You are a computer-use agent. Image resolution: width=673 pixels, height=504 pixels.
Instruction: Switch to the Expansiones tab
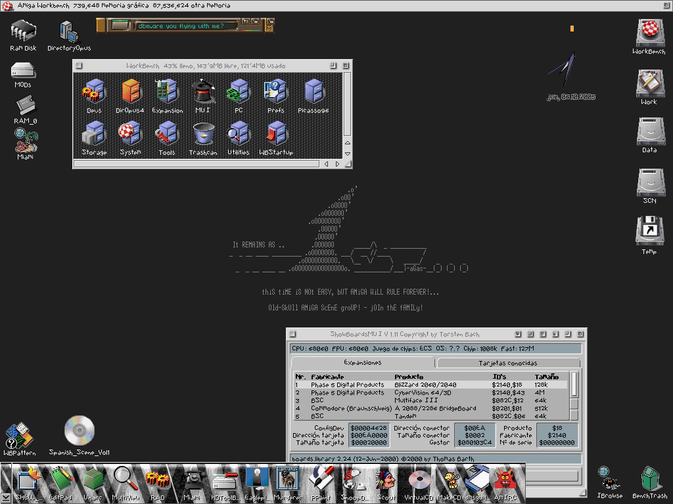point(363,362)
